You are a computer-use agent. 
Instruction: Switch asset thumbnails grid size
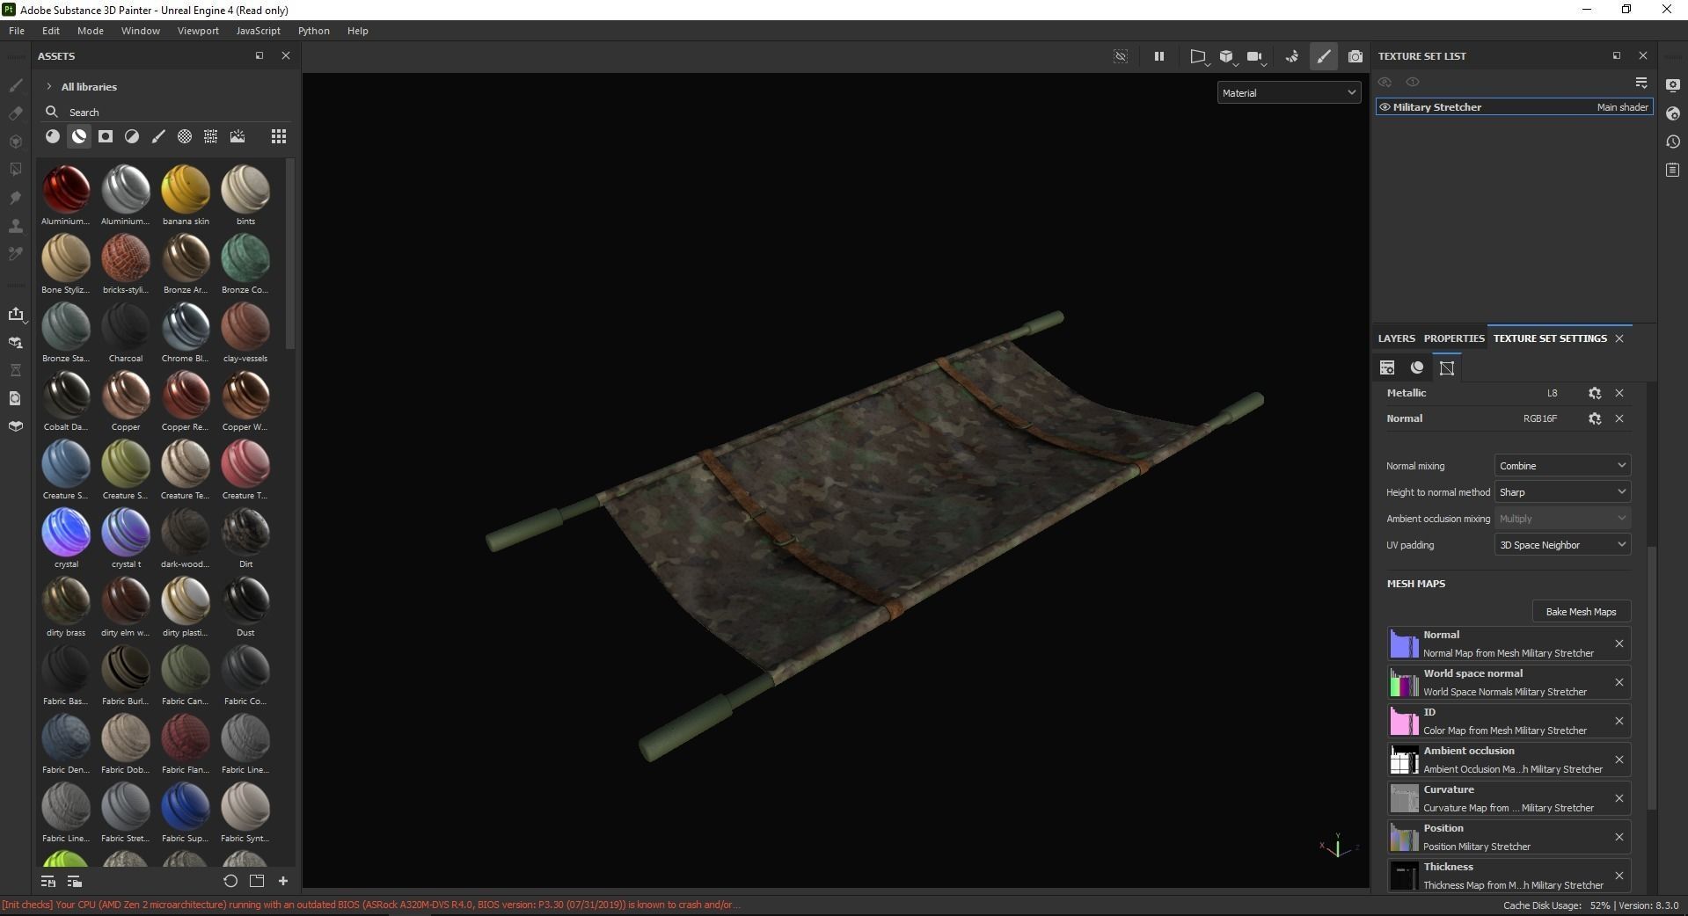click(279, 136)
